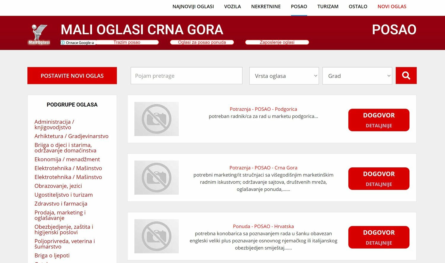This screenshot has height=263, width=445.
Task: Click the Zaposlenje oglasi ad link
Action: click(277, 42)
